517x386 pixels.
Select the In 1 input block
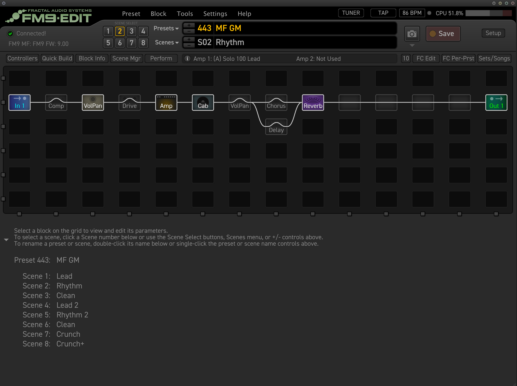[x=19, y=102]
